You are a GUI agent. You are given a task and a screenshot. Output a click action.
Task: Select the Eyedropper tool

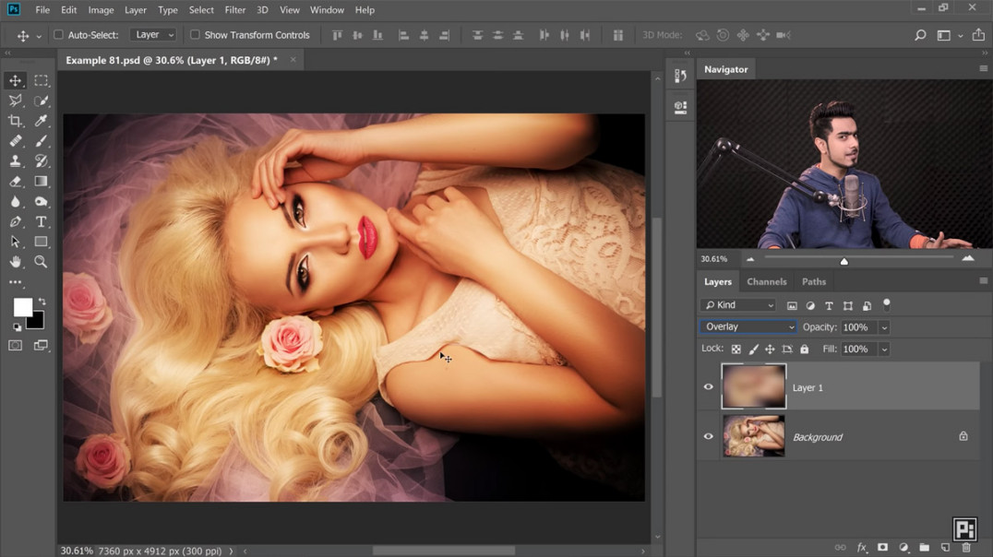pos(42,121)
